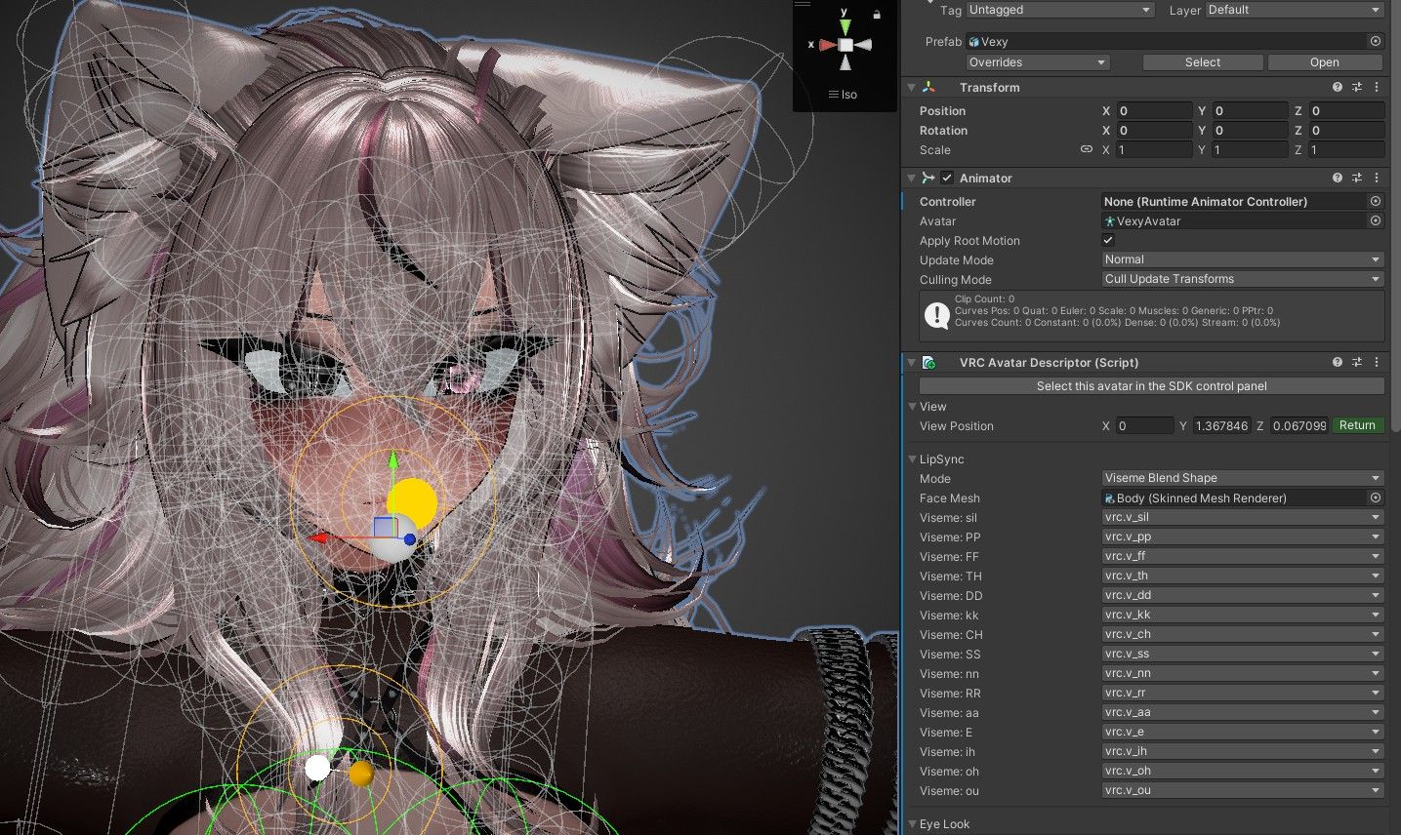Open the Culling Mode dropdown
Image resolution: width=1401 pixels, height=835 pixels.
pos(1243,279)
